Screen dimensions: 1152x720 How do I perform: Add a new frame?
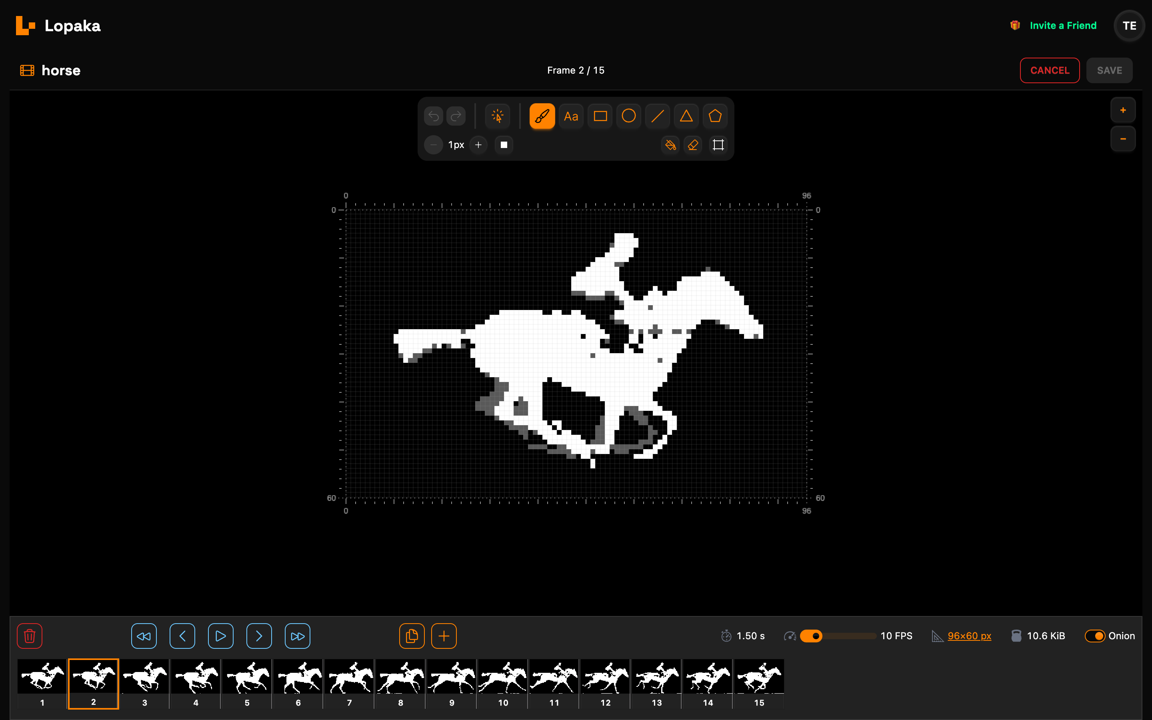pos(444,636)
